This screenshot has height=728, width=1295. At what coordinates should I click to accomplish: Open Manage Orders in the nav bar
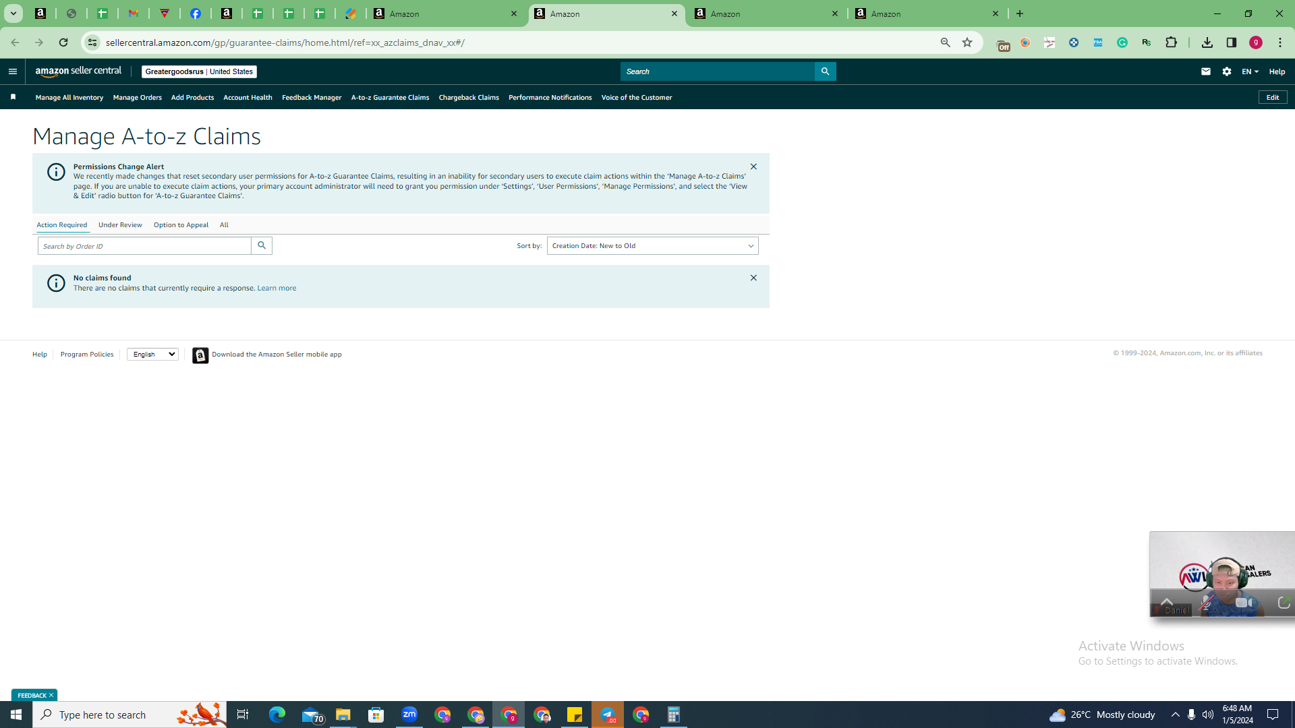click(138, 98)
